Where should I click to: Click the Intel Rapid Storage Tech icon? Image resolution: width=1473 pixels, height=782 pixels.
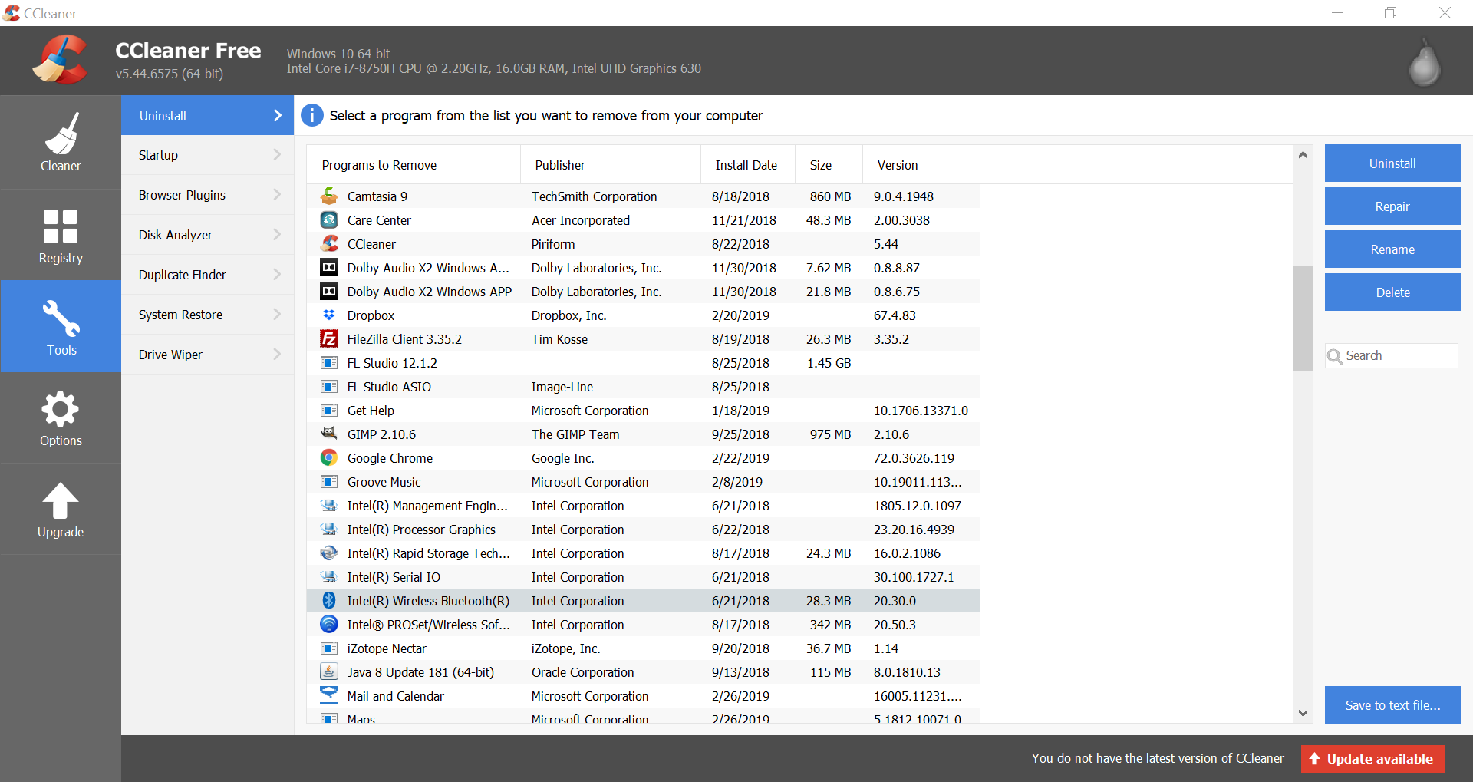tap(329, 553)
